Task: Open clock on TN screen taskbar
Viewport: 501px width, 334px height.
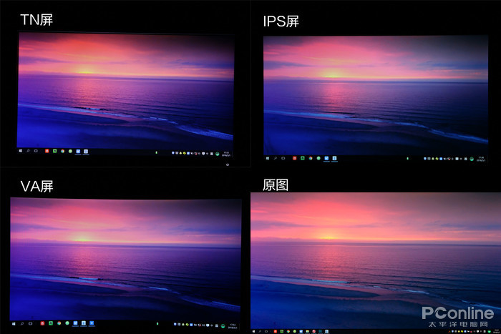Action: [227, 154]
